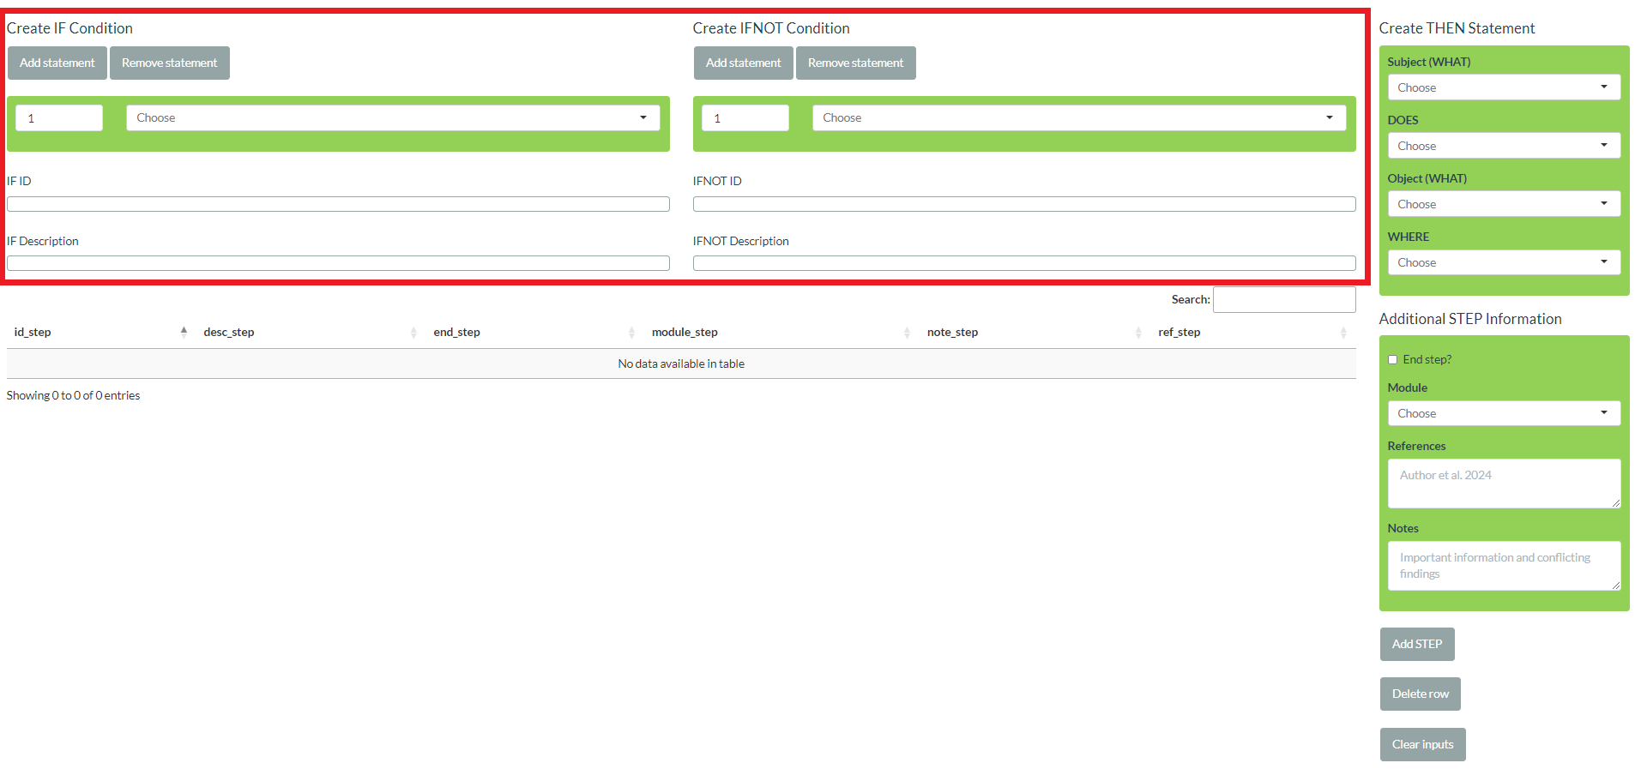1635x769 pixels.
Task: Expand the Object (WHAT) dropdown
Action: (1503, 204)
